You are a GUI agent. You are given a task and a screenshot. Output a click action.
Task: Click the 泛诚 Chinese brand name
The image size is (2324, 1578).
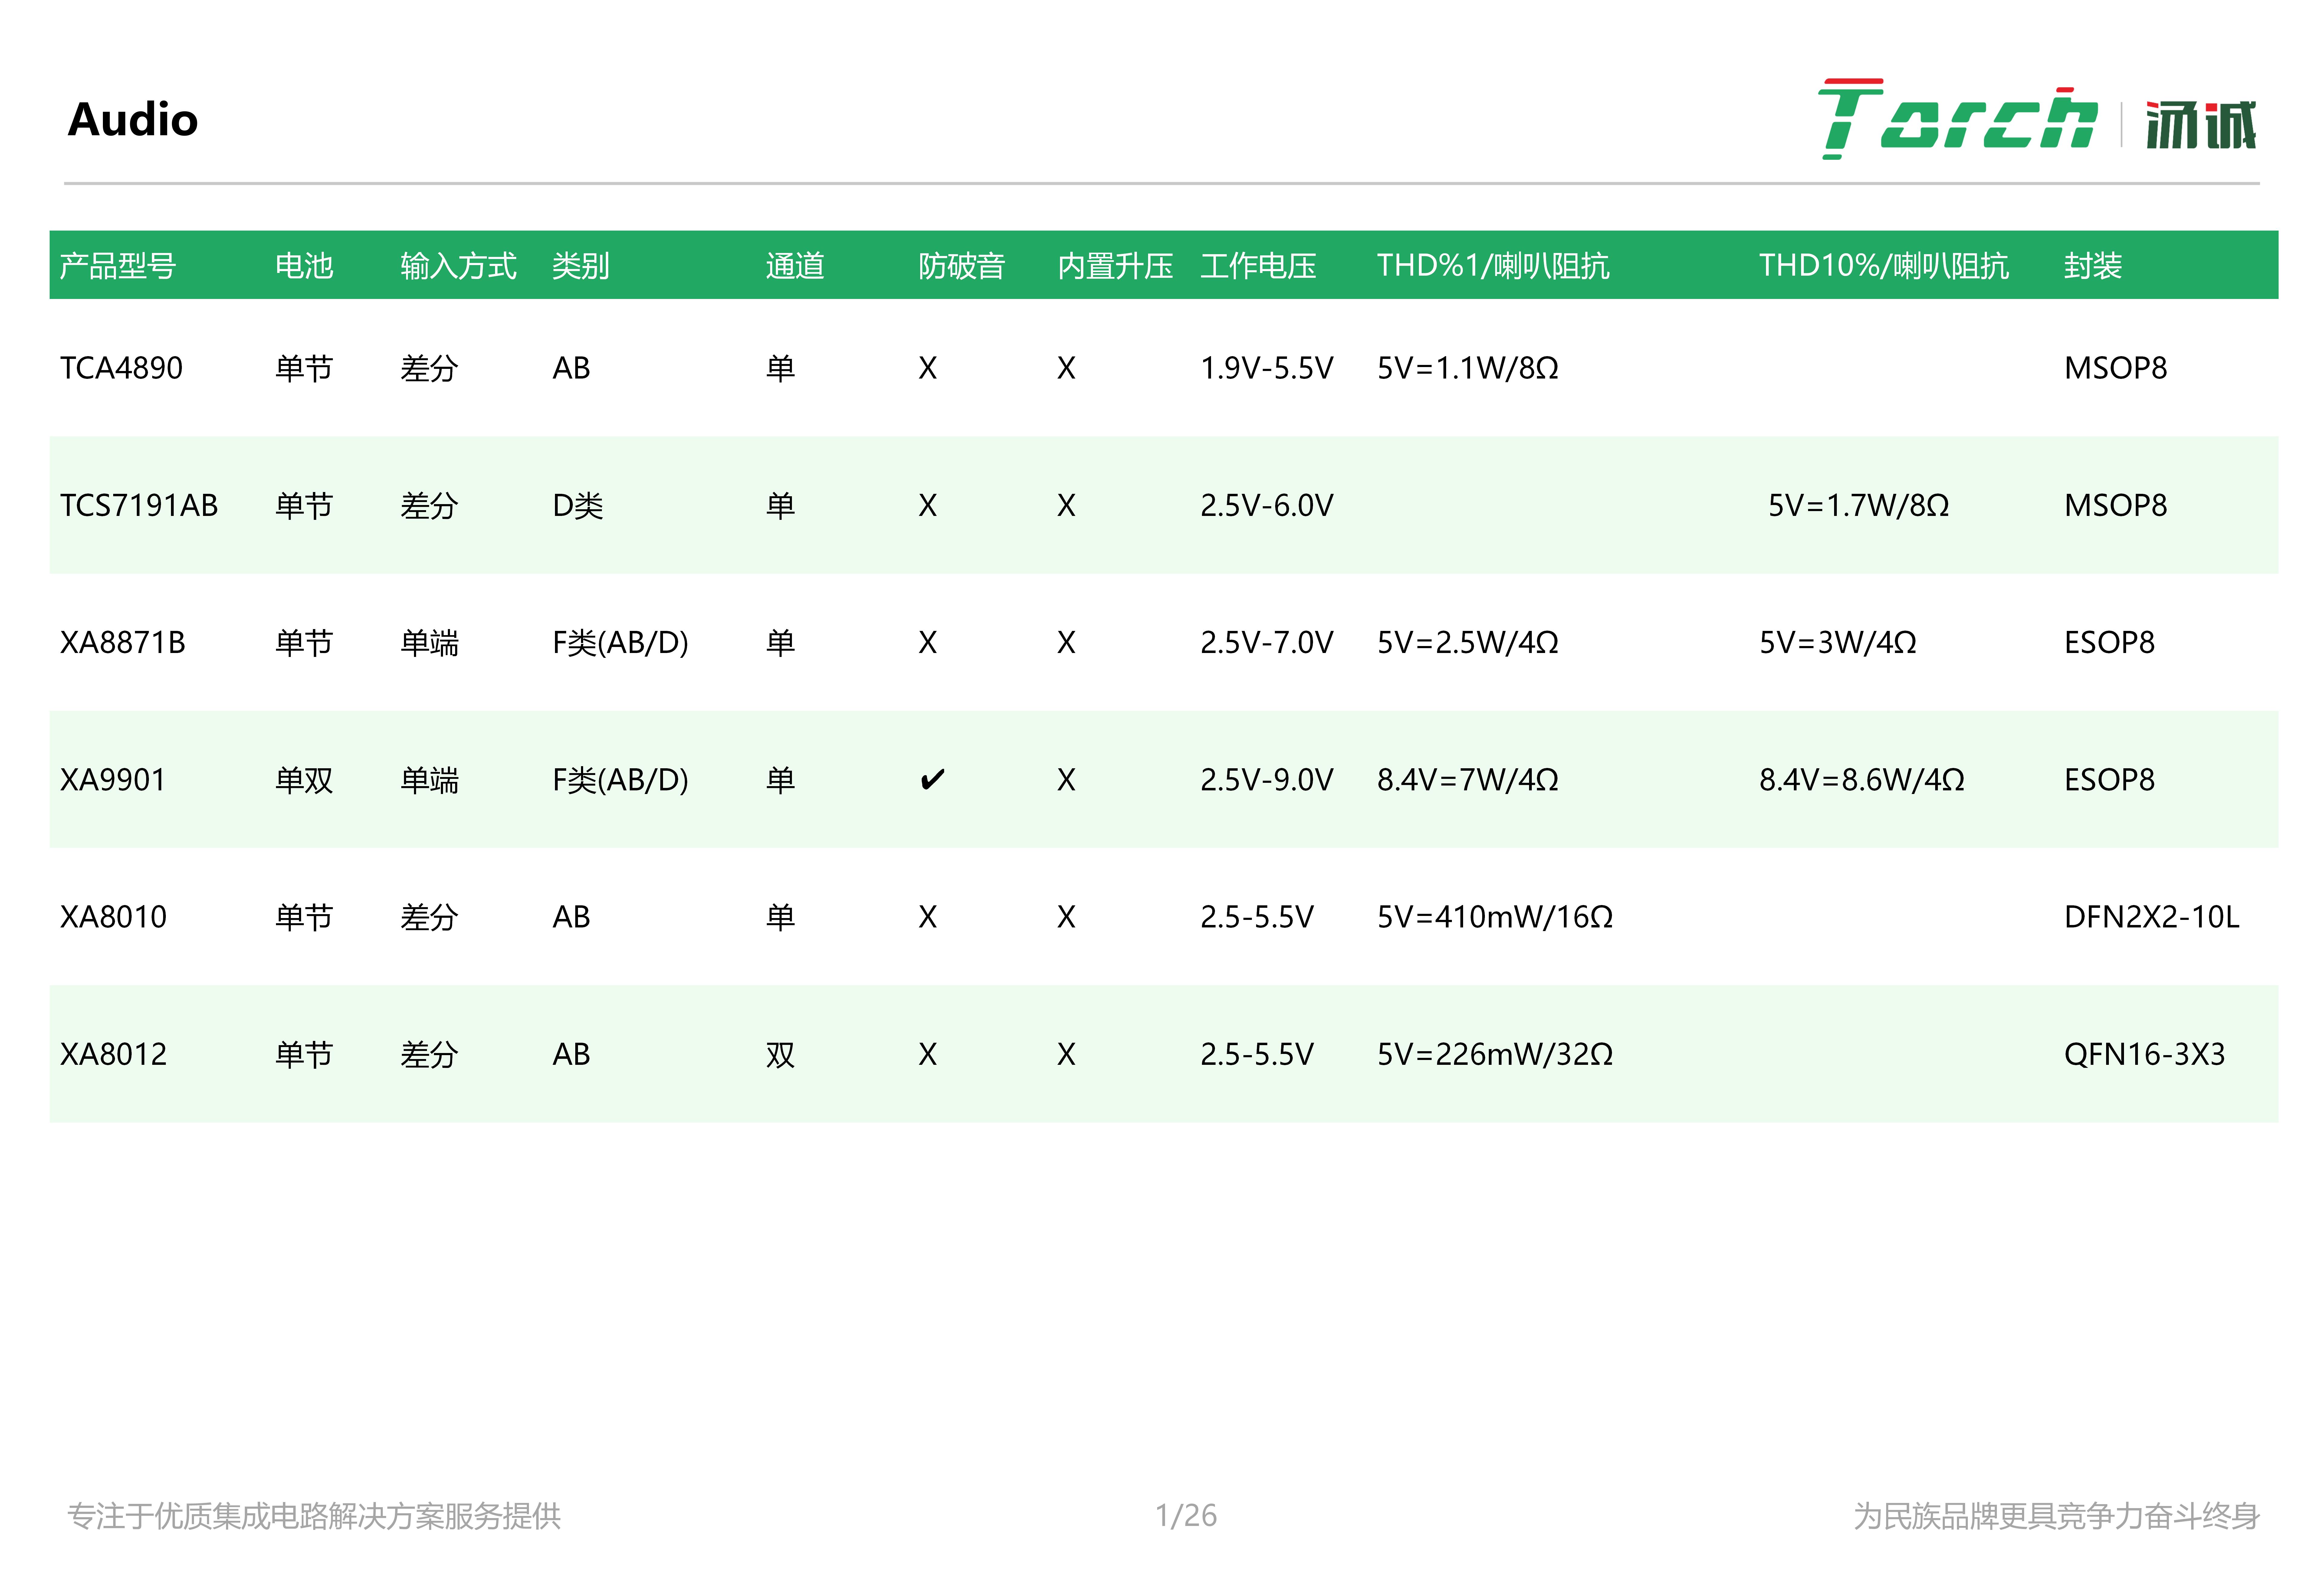[x=2201, y=125]
